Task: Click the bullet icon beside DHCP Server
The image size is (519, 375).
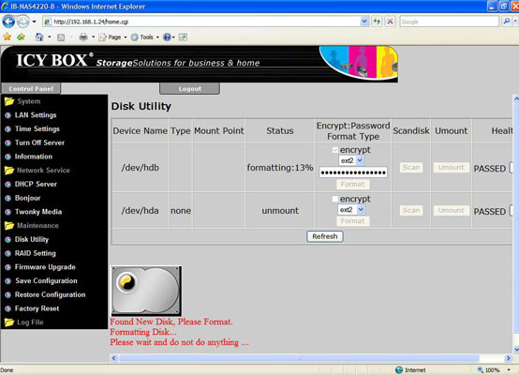Action: [7, 185]
